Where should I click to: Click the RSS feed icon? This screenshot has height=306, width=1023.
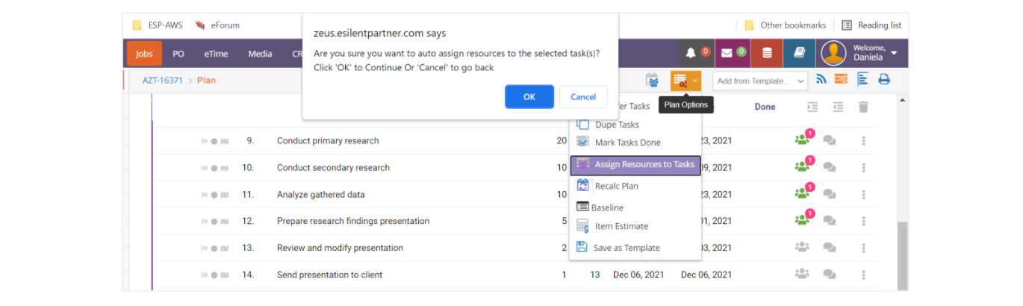tap(821, 79)
